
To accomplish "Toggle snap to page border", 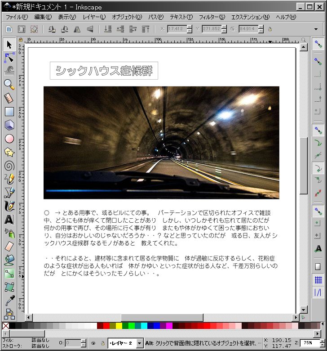I will [318, 266].
